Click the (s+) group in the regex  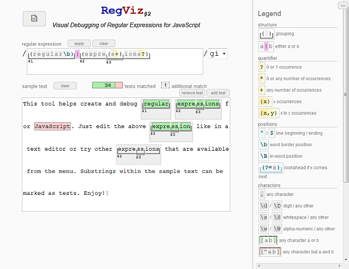(x=115, y=54)
